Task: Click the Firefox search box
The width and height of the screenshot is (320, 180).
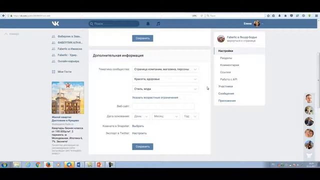Action: (235, 15)
